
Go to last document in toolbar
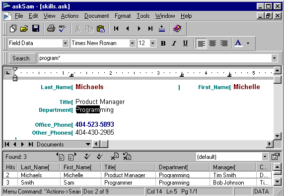pyautogui.click(x=150, y=29)
